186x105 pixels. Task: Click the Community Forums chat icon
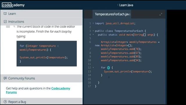coord(5,78)
